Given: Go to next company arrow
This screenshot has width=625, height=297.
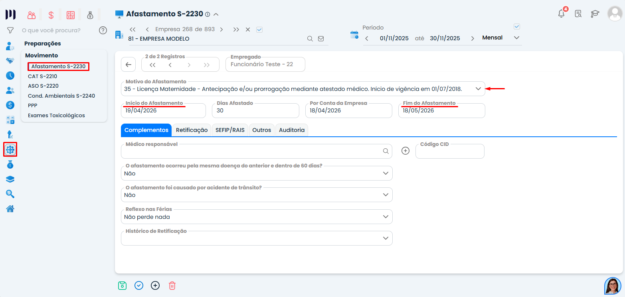Looking at the screenshot, I should [x=222, y=30].
